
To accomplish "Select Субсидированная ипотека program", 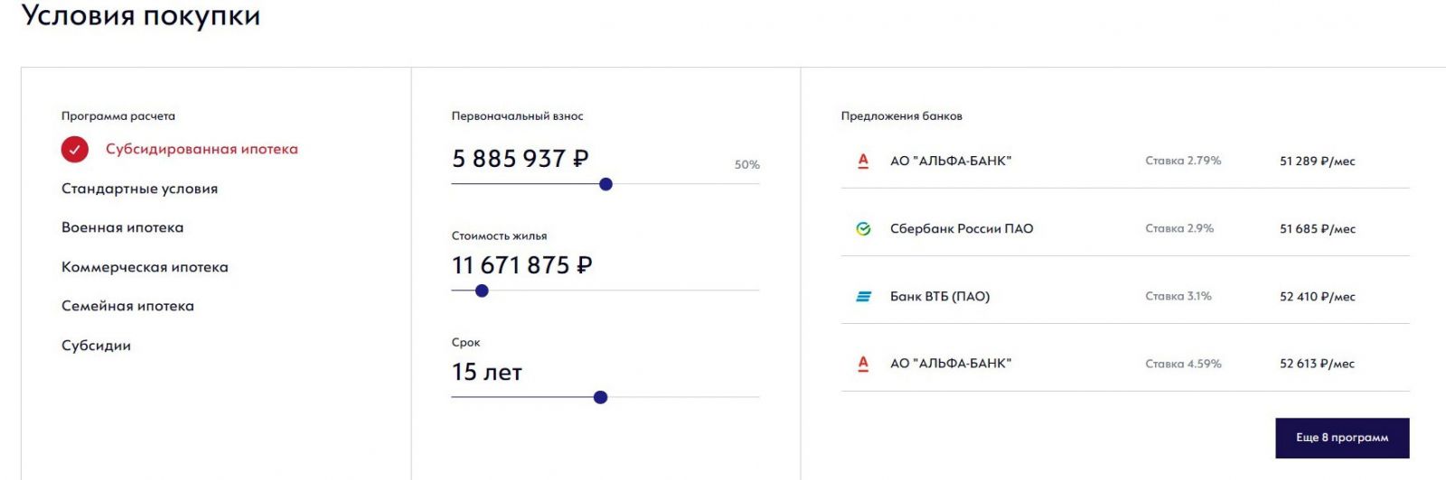I will [x=202, y=150].
